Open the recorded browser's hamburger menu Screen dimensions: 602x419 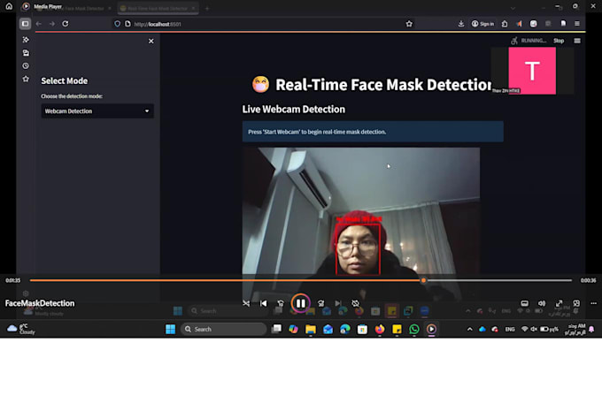click(577, 24)
